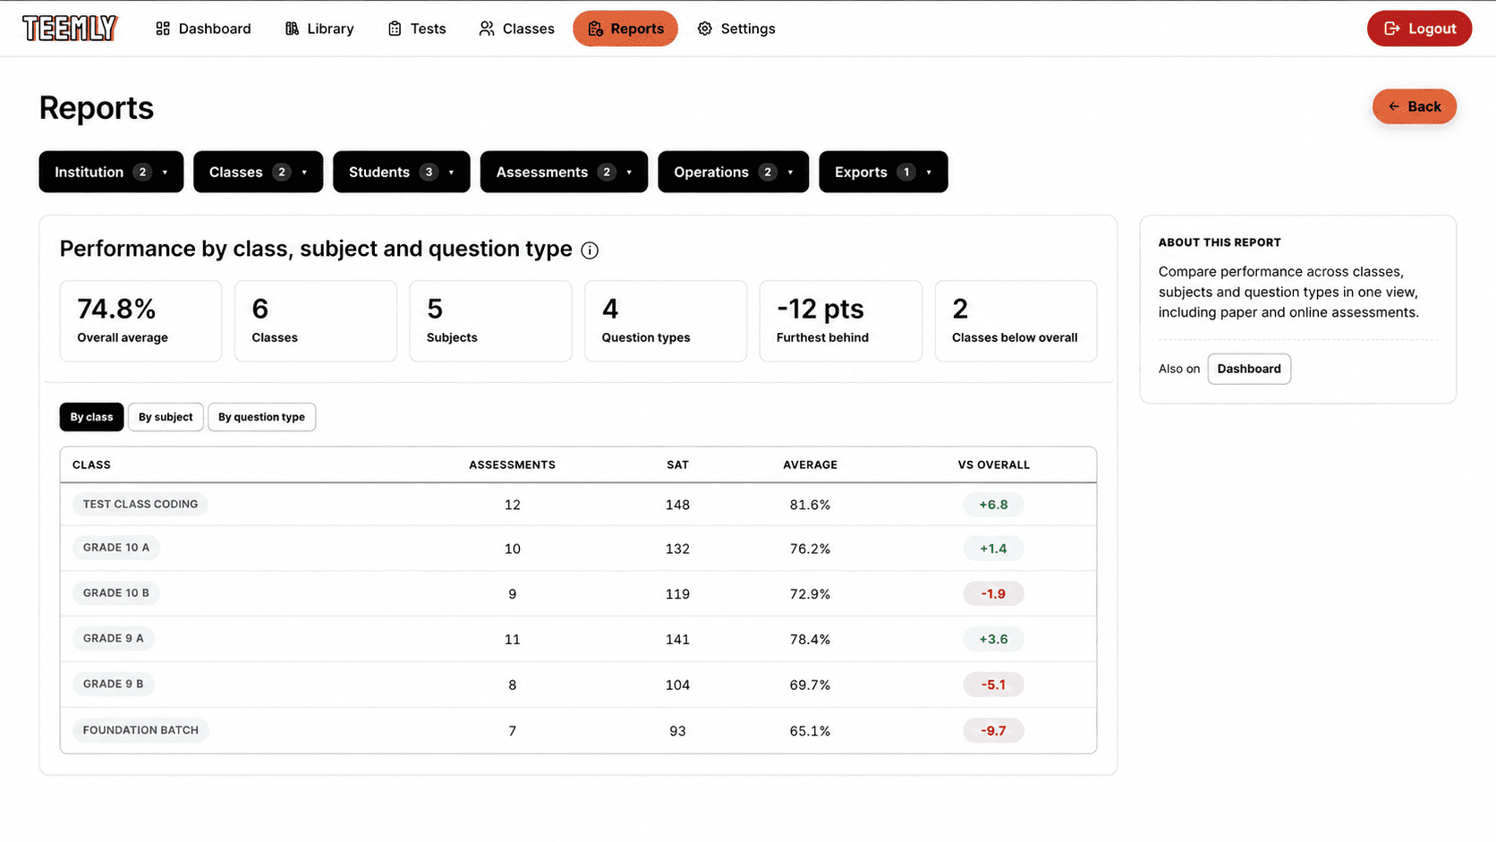This screenshot has height=842, width=1496.
Task: Click the GRADE 10 A class tag
Action: click(x=116, y=548)
